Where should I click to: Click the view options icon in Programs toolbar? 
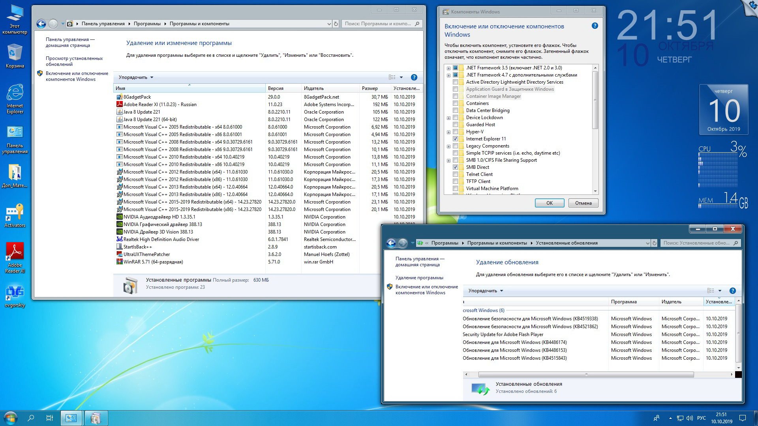click(392, 77)
